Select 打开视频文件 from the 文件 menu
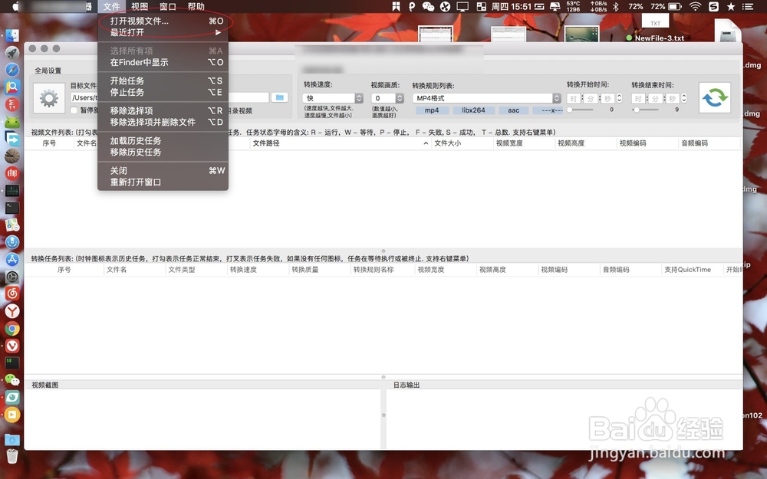 pos(140,21)
